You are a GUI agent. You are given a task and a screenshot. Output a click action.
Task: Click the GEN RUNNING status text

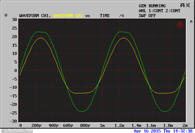152,6
